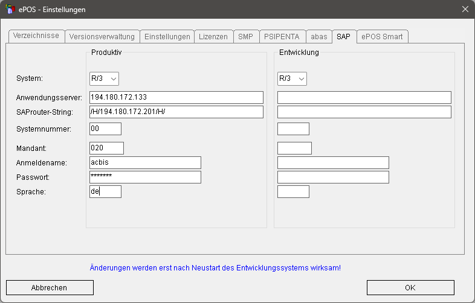This screenshot has width=475, height=303.
Task: Click the Entwicklung Anmeldename field
Action: tap(333, 163)
